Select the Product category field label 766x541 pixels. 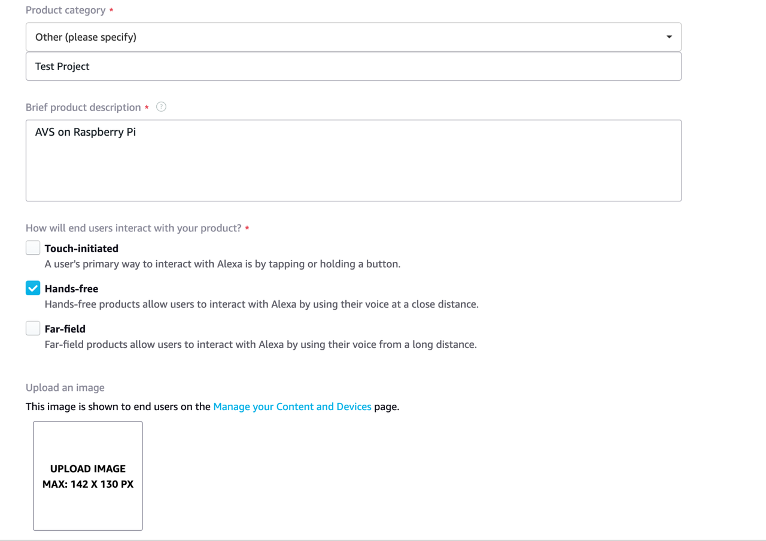(x=66, y=10)
